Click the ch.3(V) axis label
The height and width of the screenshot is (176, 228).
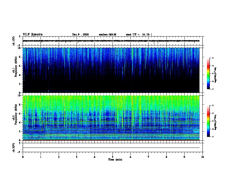pyautogui.click(x=14, y=148)
